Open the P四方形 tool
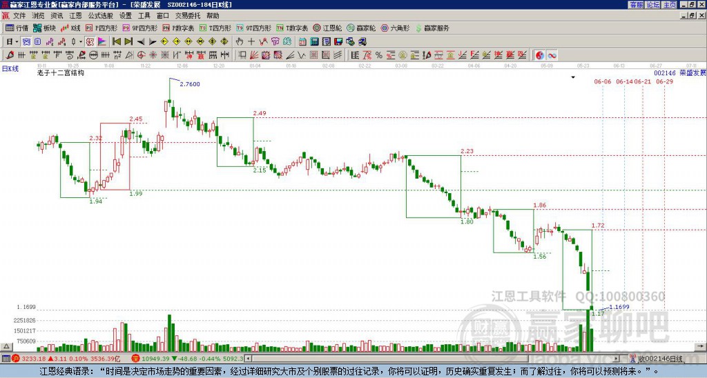This screenshot has width=707, height=378. [101, 28]
